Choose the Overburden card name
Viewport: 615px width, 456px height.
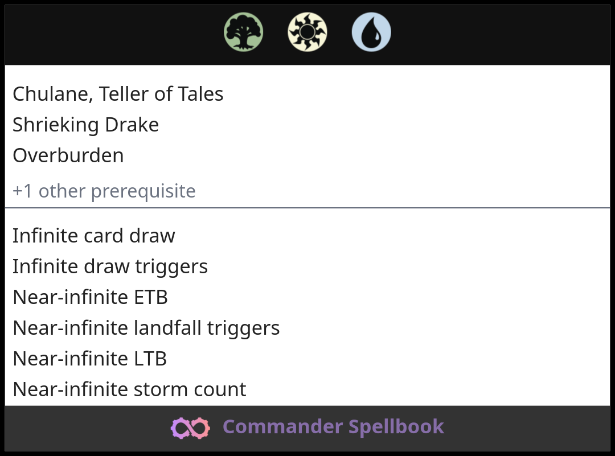[68, 155]
